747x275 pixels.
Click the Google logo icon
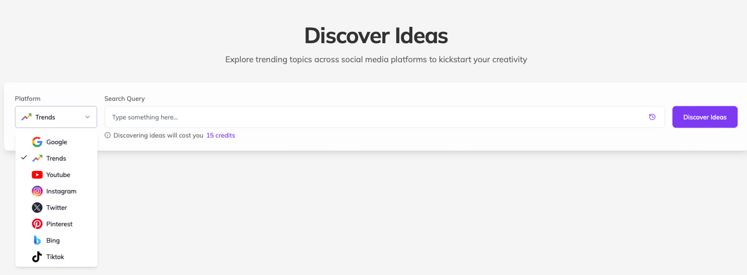pyautogui.click(x=37, y=142)
